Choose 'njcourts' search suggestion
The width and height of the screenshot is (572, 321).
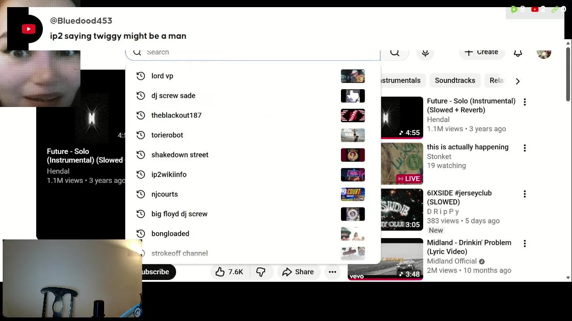pos(253,194)
